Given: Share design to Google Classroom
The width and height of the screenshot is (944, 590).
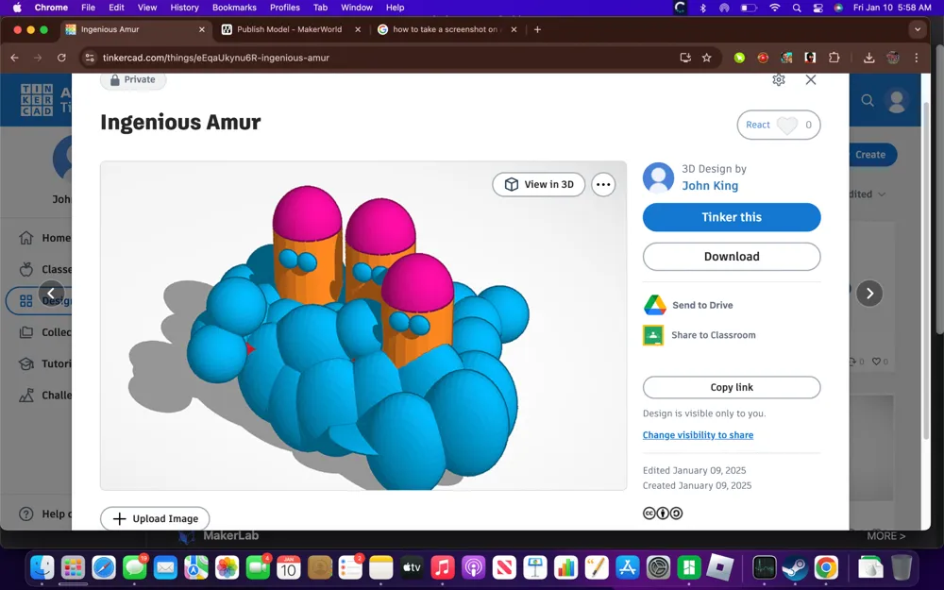Looking at the screenshot, I should pyautogui.click(x=699, y=335).
